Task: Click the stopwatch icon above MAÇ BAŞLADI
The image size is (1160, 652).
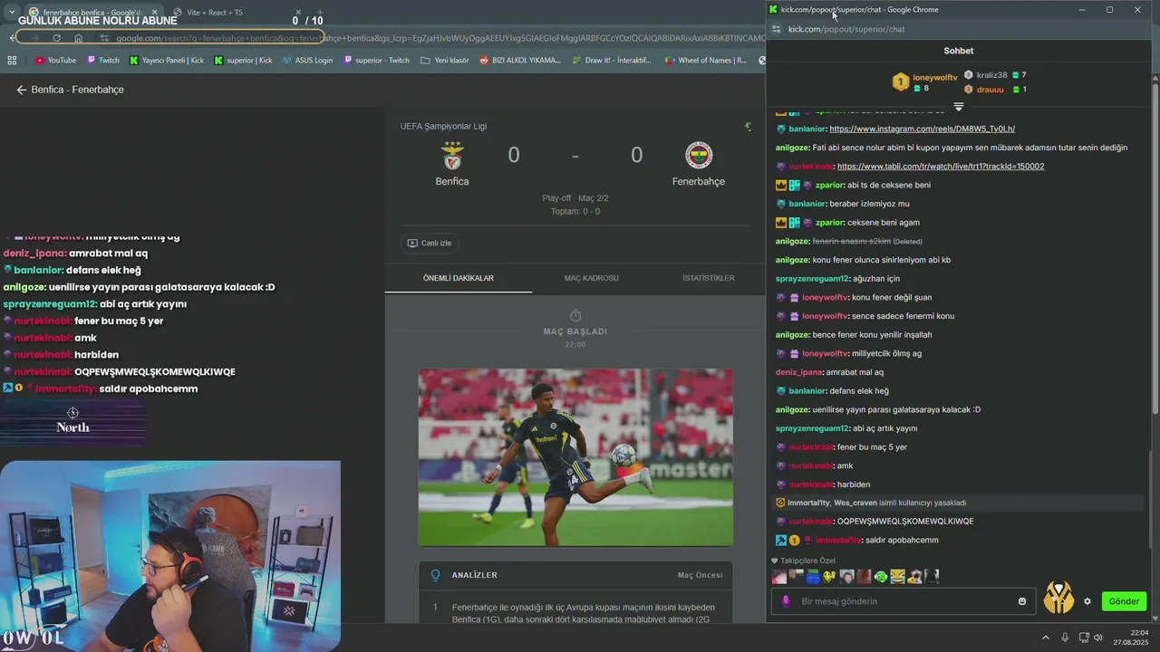Action: (575, 315)
